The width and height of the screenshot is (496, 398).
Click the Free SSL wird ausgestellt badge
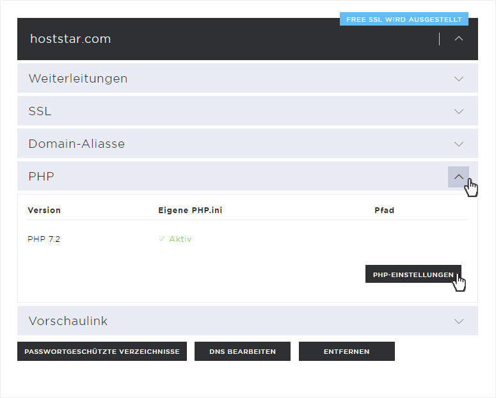[404, 19]
